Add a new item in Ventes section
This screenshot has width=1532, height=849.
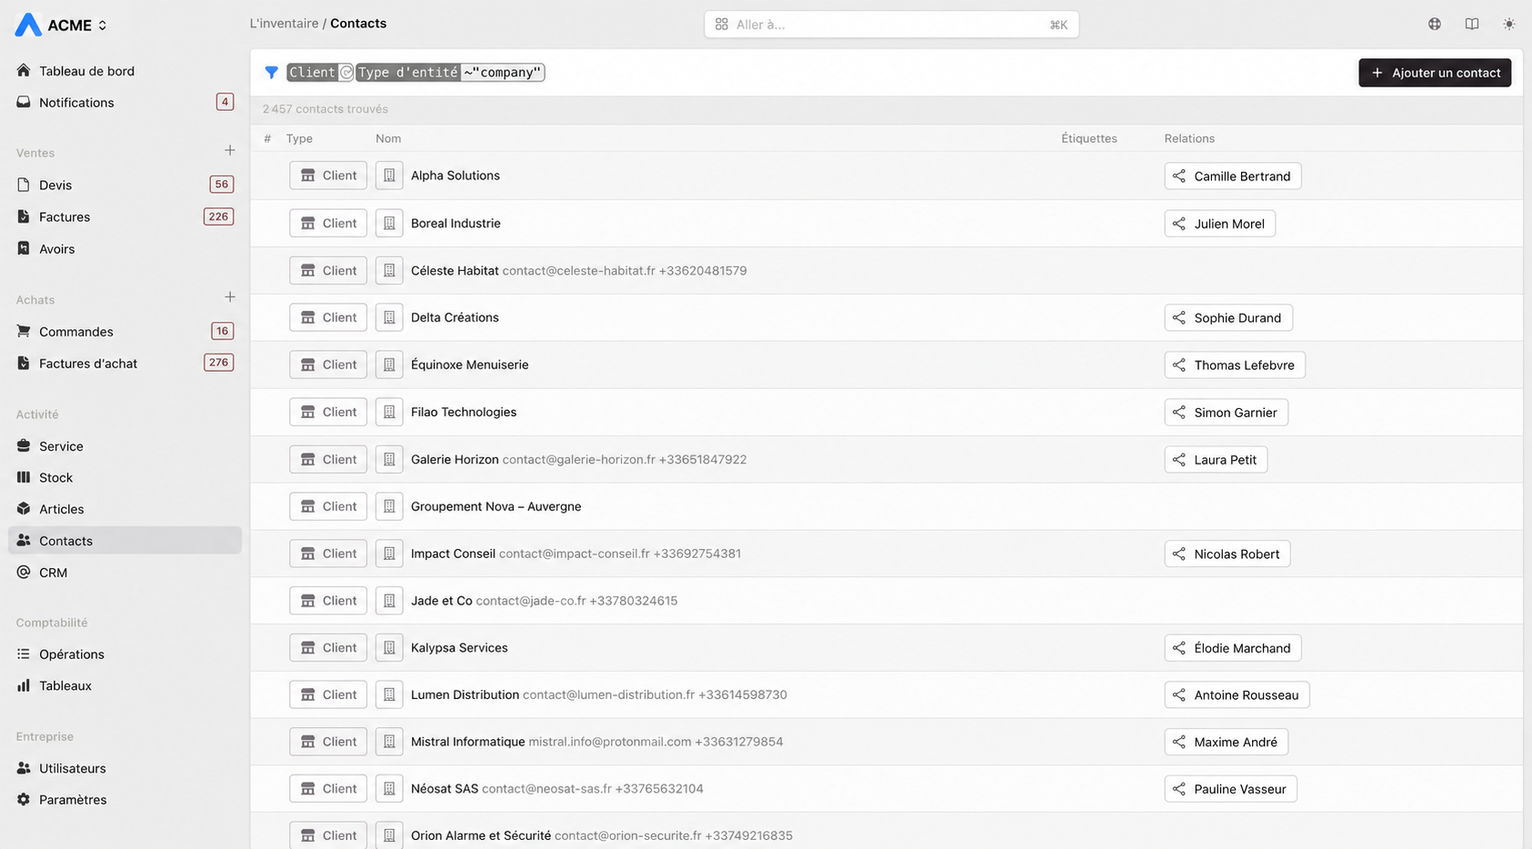pyautogui.click(x=230, y=150)
